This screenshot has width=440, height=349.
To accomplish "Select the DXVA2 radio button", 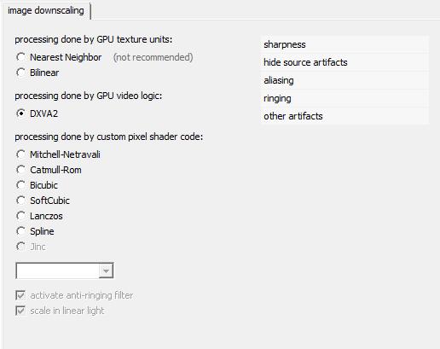I will point(20,113).
